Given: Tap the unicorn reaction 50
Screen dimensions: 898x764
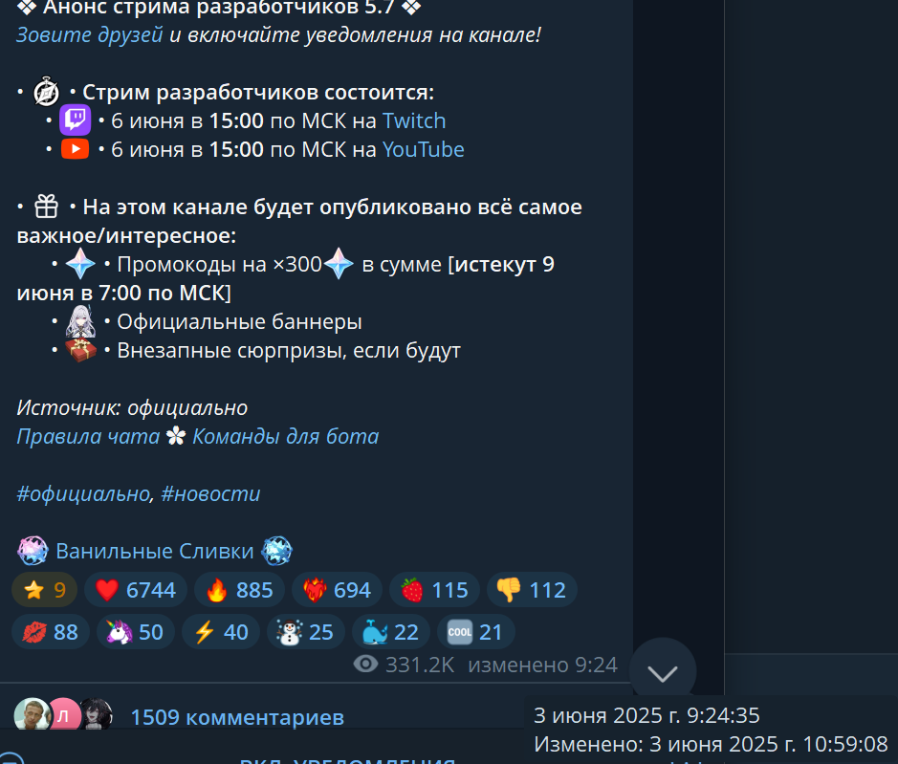Looking at the screenshot, I should [135, 632].
